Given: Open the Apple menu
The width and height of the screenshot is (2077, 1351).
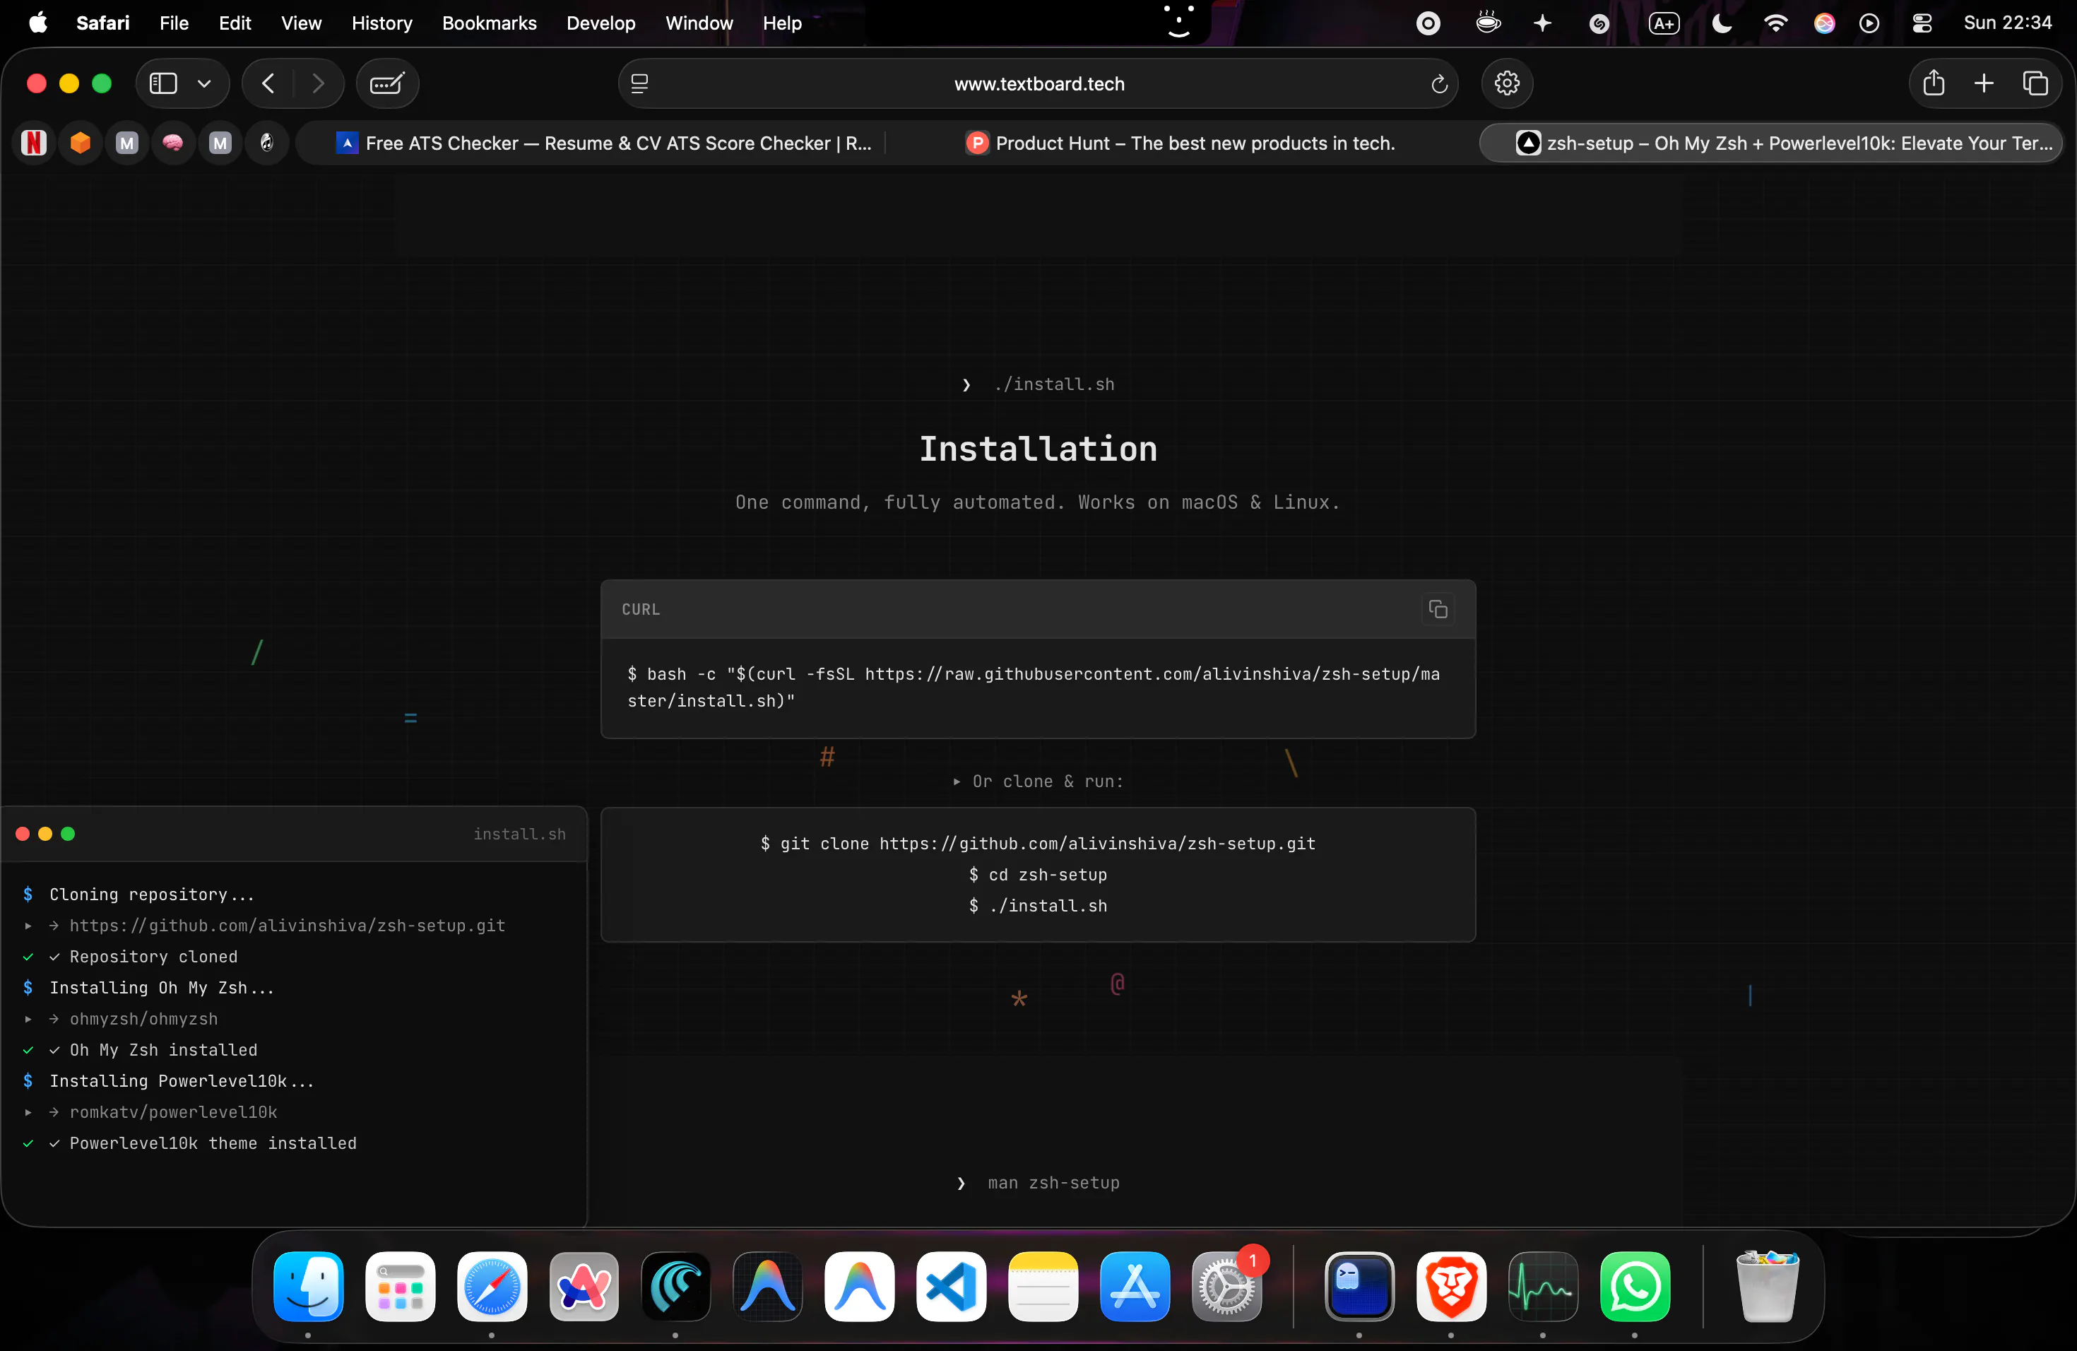Looking at the screenshot, I should [x=38, y=23].
